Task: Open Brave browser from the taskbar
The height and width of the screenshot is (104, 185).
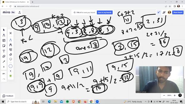Action: (x=73, y=101)
